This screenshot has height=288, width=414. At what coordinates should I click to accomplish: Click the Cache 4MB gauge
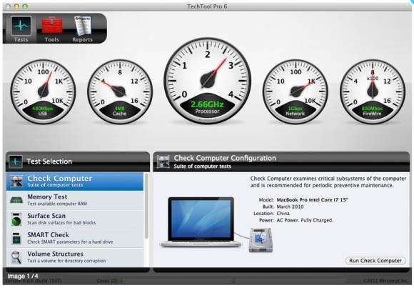tap(120, 91)
